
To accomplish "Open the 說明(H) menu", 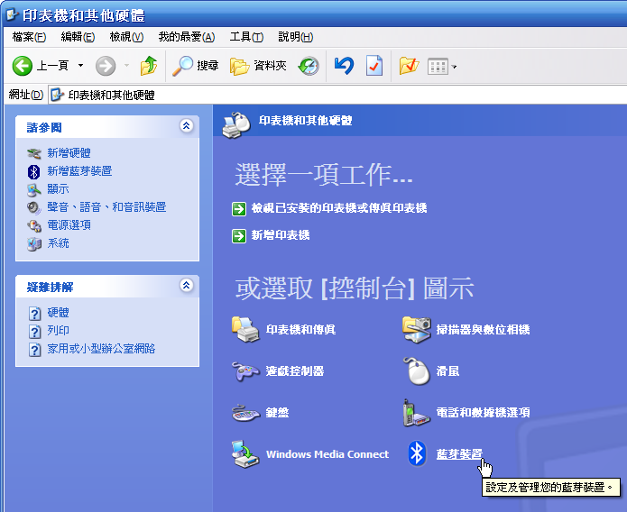I will click(x=296, y=37).
